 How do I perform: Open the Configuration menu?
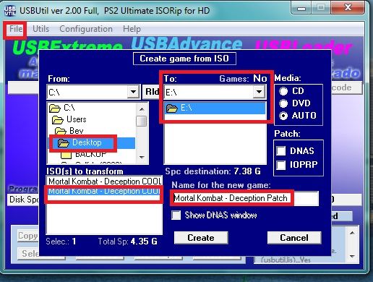86,29
